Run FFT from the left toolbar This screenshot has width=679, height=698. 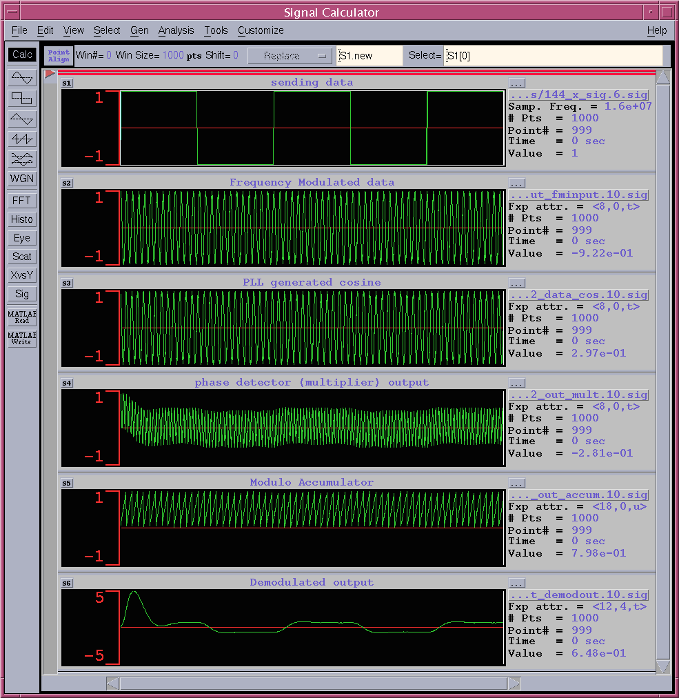(x=22, y=201)
